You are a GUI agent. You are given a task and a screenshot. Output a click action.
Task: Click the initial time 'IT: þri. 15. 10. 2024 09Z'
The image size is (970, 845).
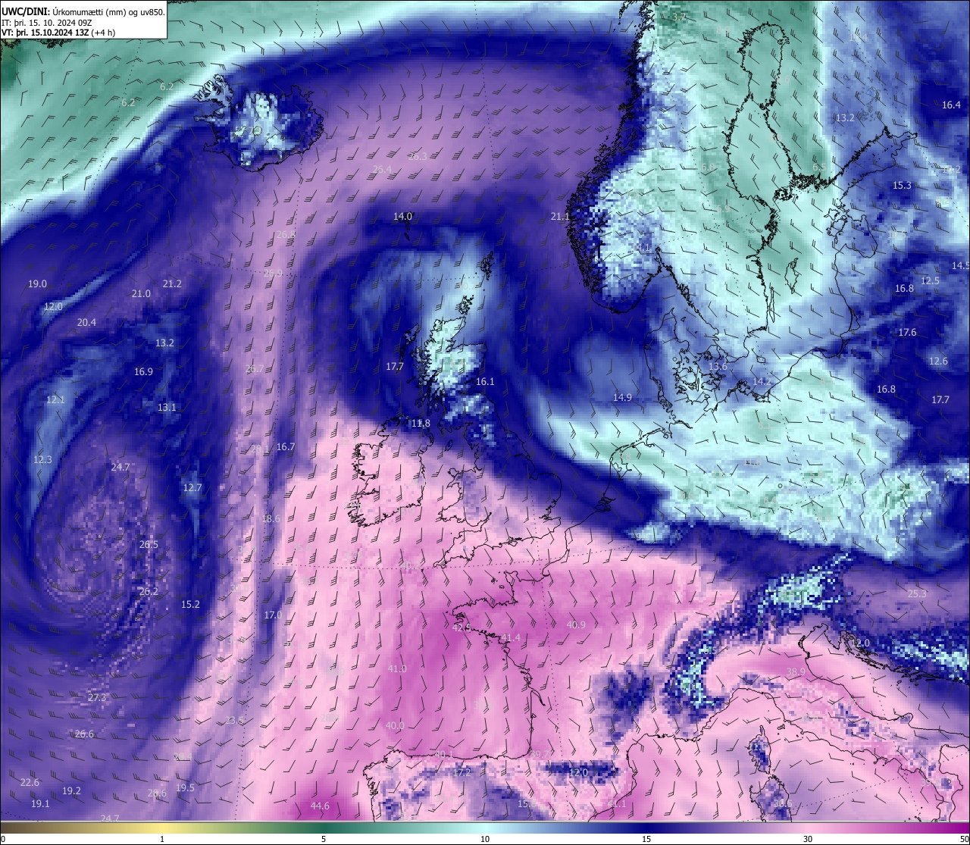[47, 23]
